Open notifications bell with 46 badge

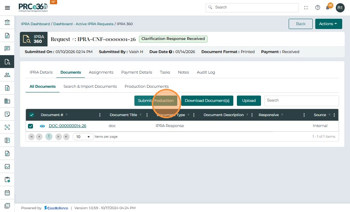(x=328, y=7)
